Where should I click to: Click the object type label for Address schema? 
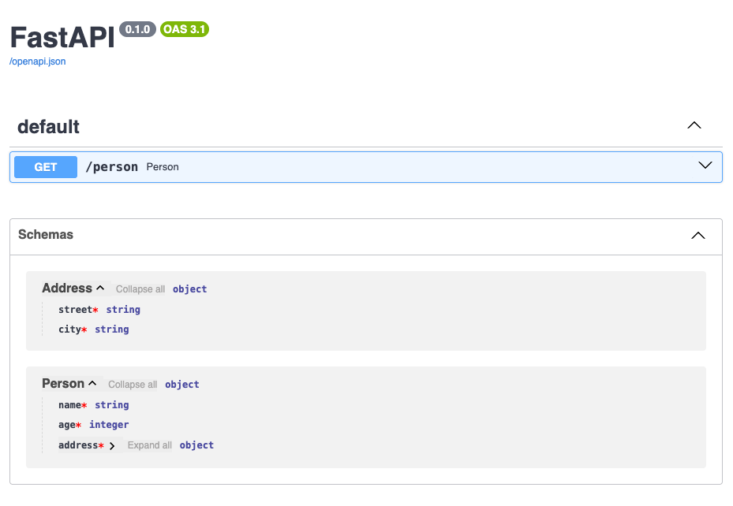coord(189,288)
